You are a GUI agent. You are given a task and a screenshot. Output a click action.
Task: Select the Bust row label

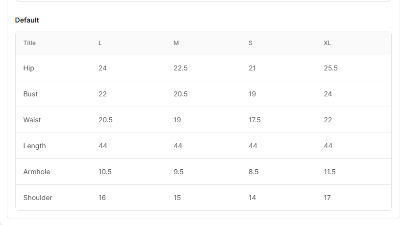click(x=30, y=94)
